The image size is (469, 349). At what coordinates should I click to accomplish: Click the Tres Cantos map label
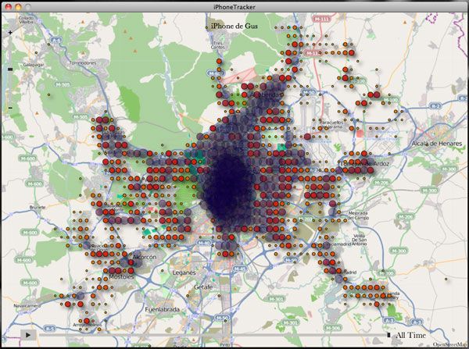tap(217, 45)
